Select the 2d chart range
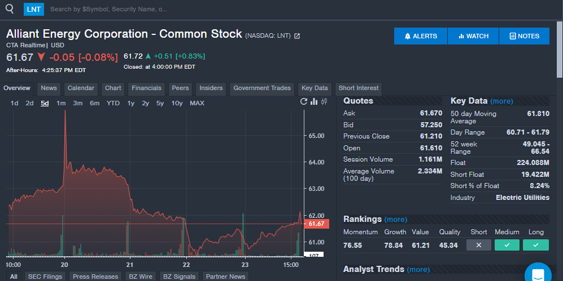This screenshot has height=281, width=563. click(x=29, y=103)
